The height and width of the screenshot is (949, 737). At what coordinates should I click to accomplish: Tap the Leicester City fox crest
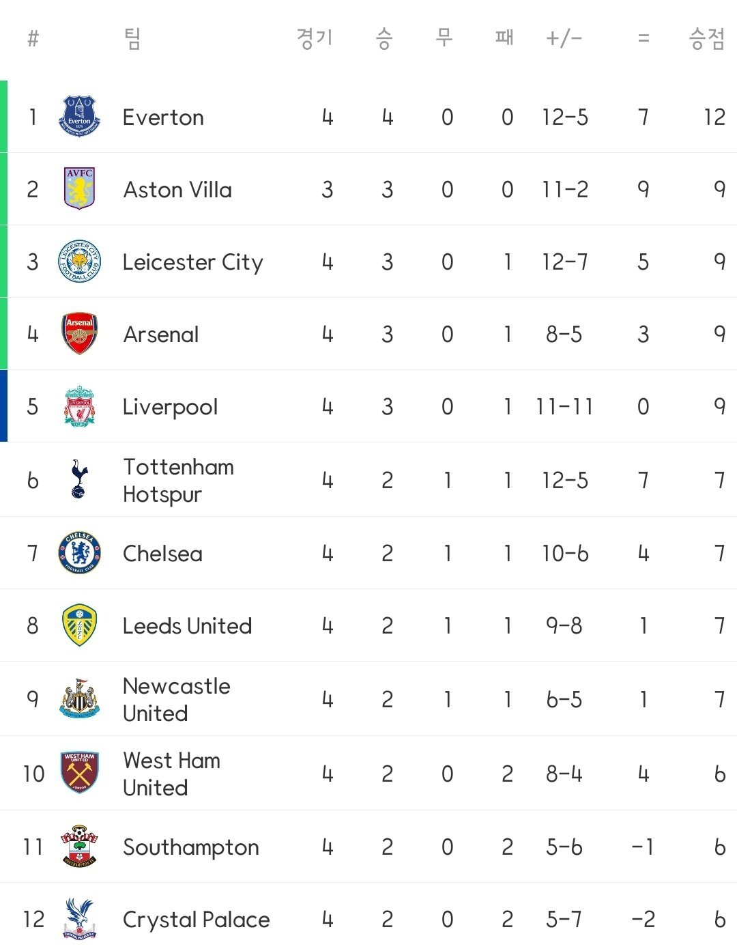click(80, 261)
